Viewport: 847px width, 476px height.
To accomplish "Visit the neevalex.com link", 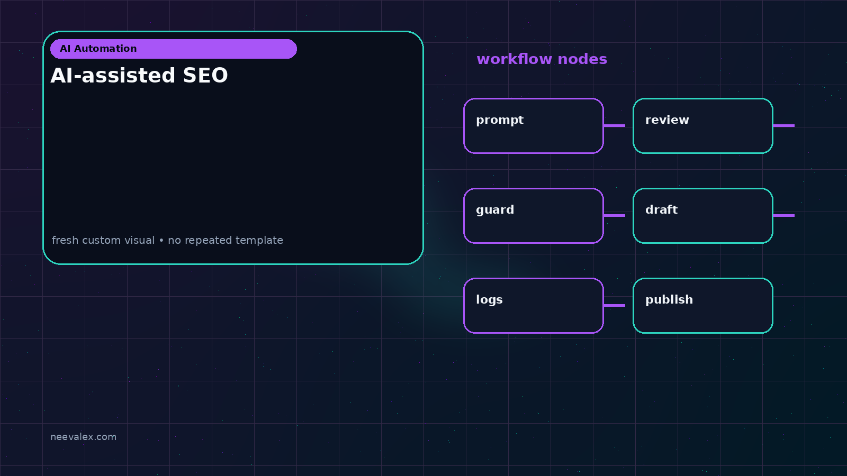I will tap(83, 437).
